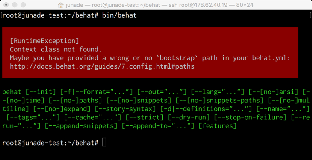Click the bin/behat command text
Image resolution: width=312 pixels, height=160 pixels.
click(120, 15)
